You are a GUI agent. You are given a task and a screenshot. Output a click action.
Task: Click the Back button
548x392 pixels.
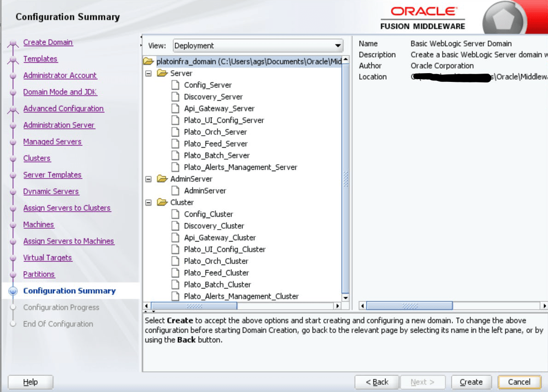[x=377, y=382]
